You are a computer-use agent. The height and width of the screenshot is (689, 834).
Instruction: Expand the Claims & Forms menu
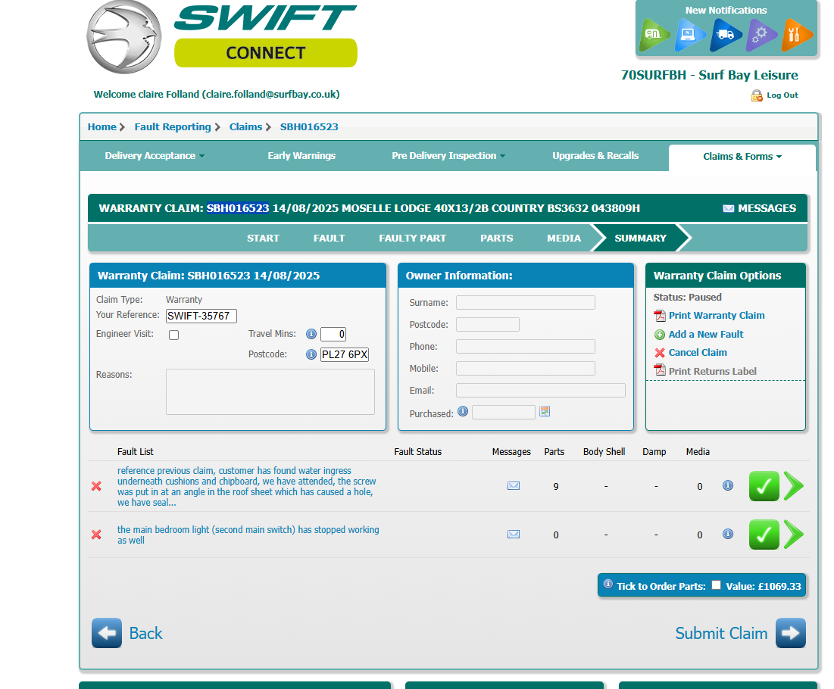742,156
